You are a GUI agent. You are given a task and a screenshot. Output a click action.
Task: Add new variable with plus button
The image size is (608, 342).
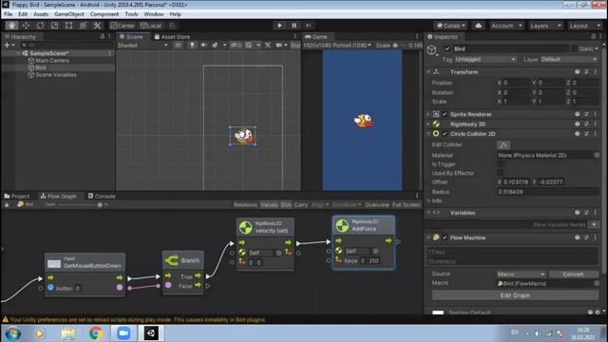(593, 225)
